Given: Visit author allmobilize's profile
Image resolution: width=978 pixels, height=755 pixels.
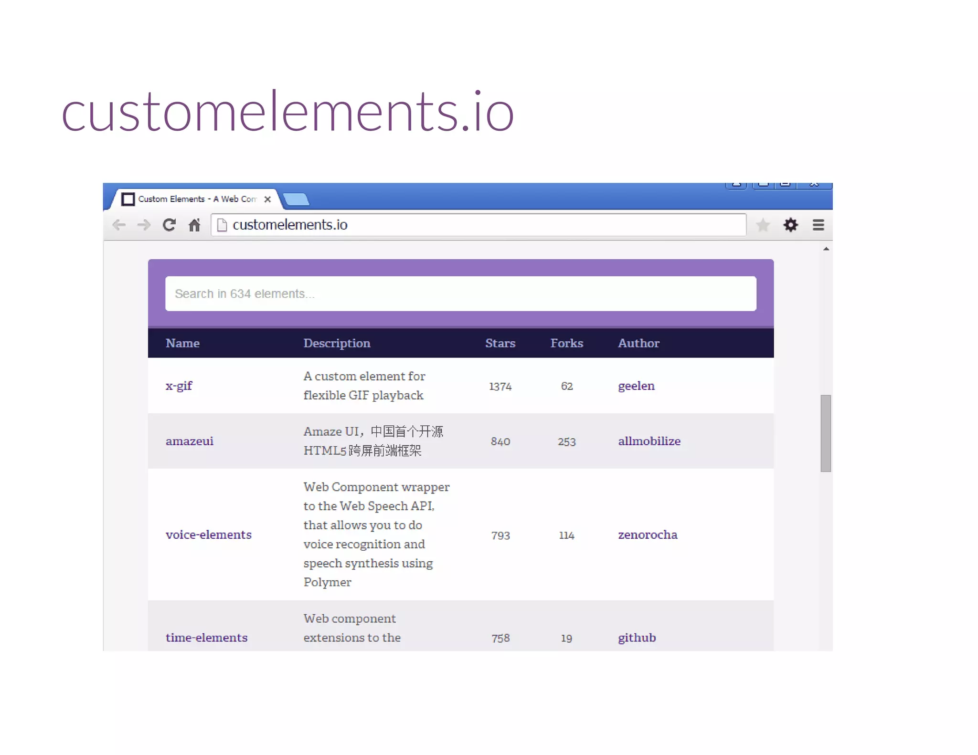Looking at the screenshot, I should pyautogui.click(x=649, y=441).
